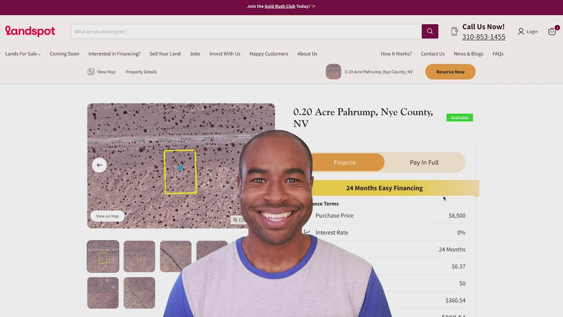Click the small property thumbnail in sticky bar
Viewport: 563px width, 317px height.
333,72
